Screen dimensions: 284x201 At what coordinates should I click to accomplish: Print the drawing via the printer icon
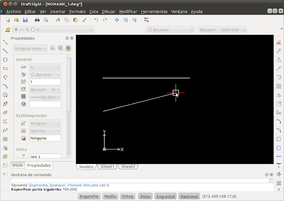click(37, 20)
